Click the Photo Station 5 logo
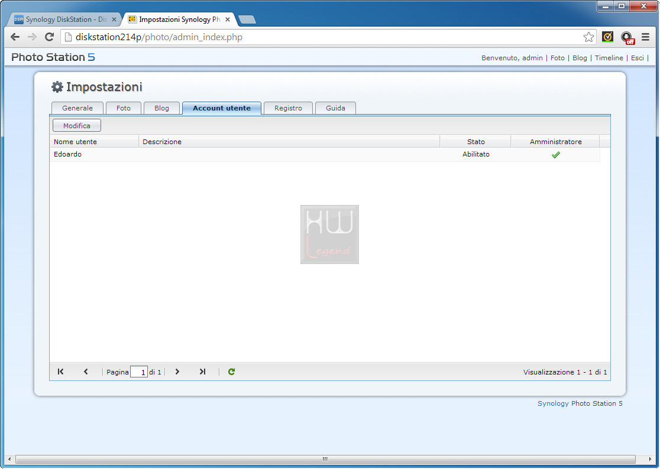The image size is (660, 469). (x=53, y=57)
